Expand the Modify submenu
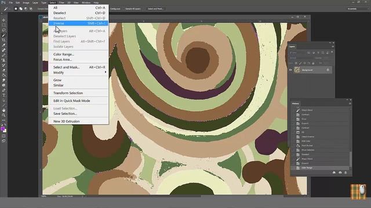371x208 pixels. 79,72
